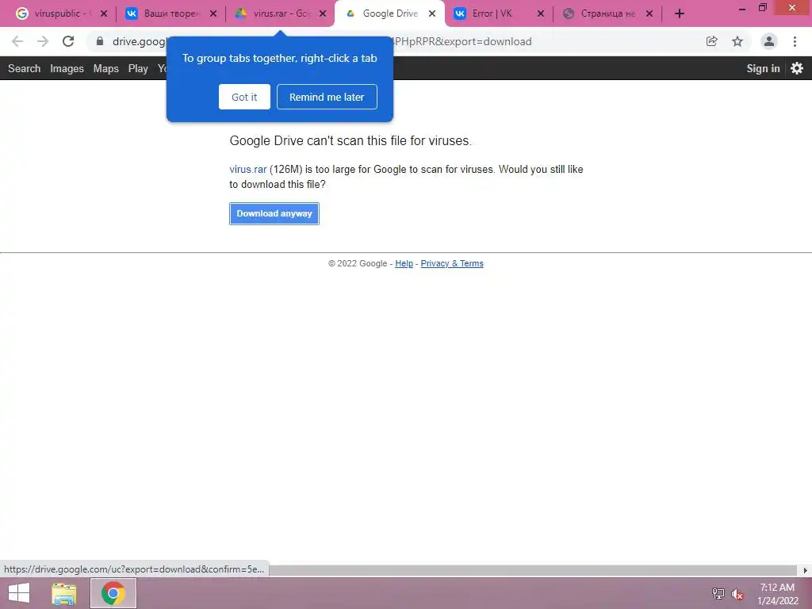Open Google settings gear icon
The image size is (812, 609).
click(x=797, y=68)
